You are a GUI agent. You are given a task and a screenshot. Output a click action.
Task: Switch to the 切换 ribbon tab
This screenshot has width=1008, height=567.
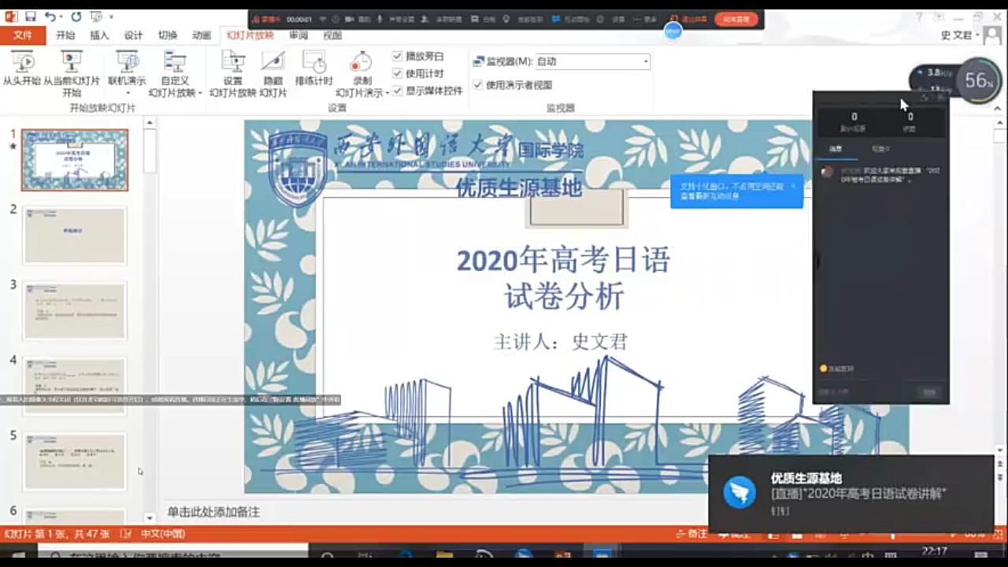[168, 35]
